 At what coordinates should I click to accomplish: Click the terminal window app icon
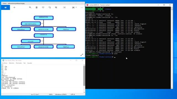(x=87, y=5)
